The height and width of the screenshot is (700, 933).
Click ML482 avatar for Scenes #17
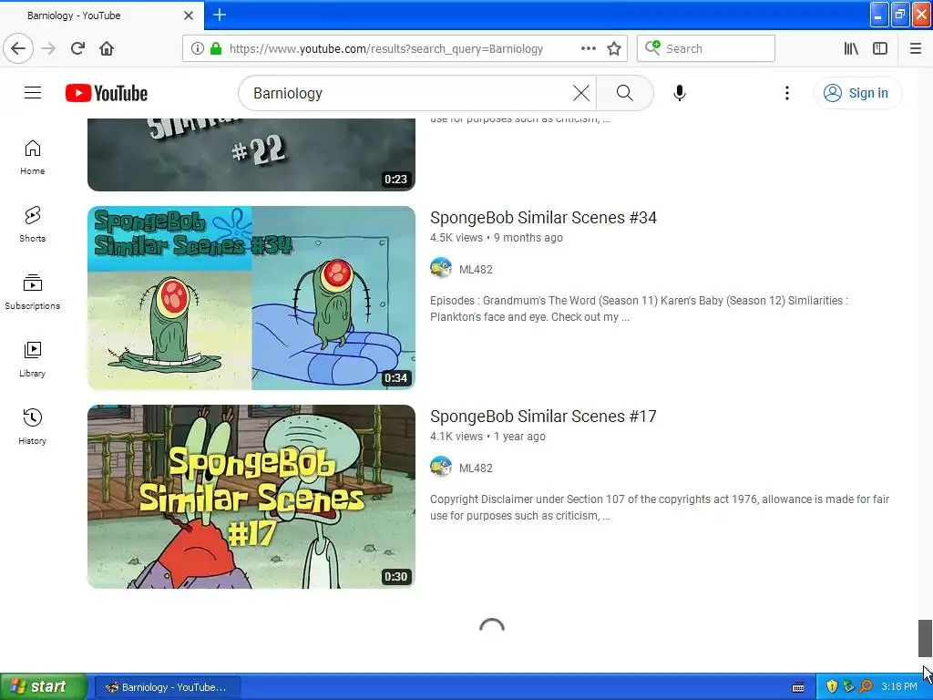(x=441, y=468)
